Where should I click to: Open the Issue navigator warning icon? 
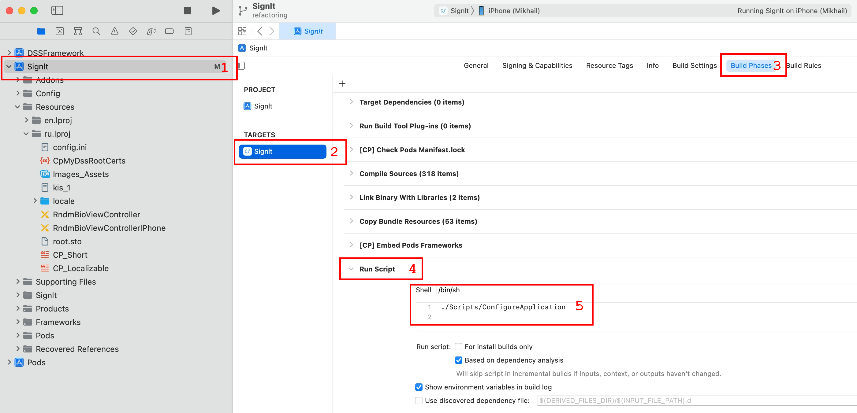click(x=114, y=31)
